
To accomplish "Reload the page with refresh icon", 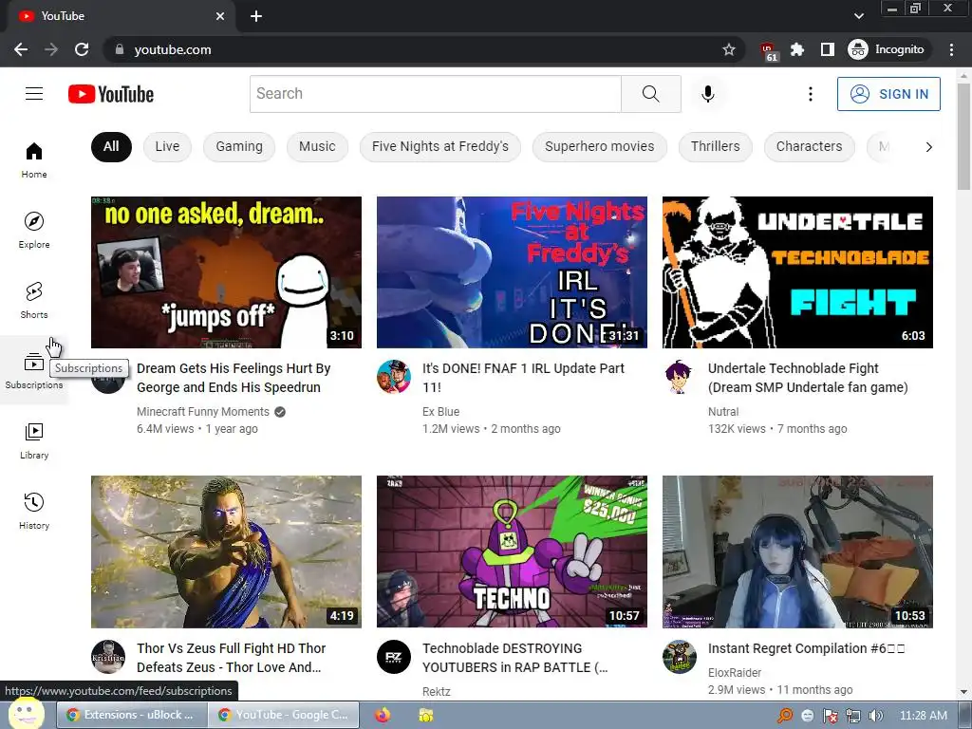I will click(x=82, y=49).
